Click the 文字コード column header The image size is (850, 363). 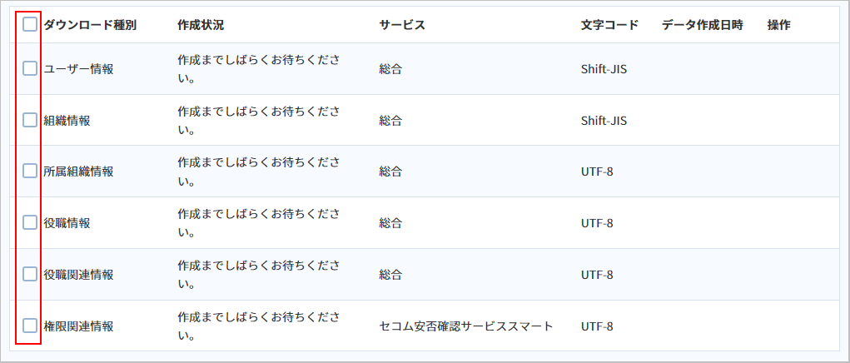tap(610, 25)
